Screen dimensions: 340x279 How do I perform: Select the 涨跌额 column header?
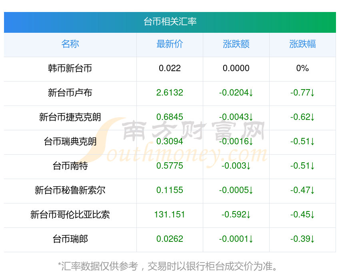pos(236,44)
